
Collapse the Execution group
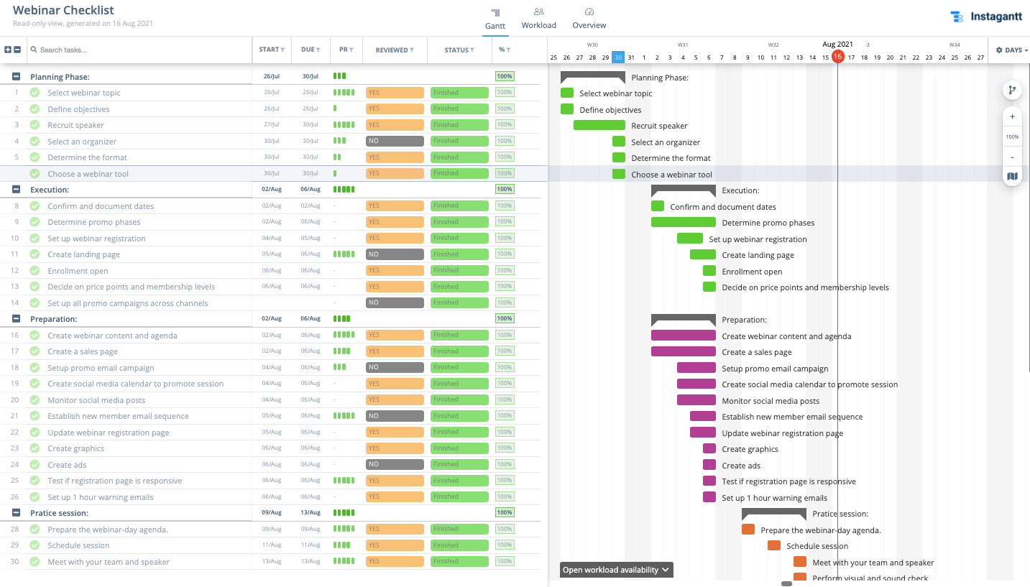16,190
